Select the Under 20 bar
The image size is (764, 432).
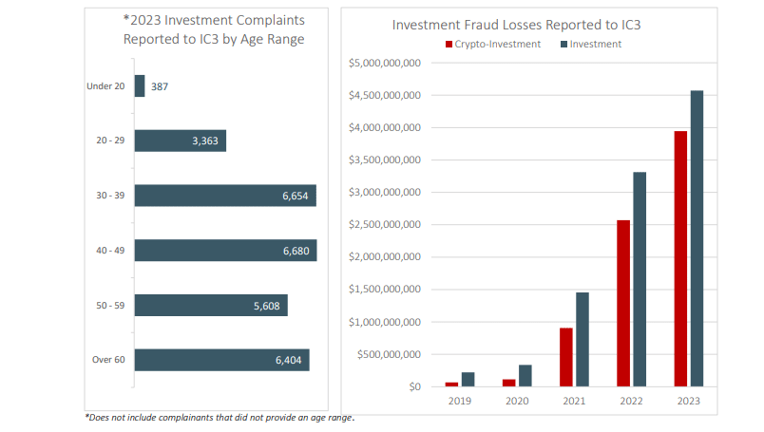point(140,85)
